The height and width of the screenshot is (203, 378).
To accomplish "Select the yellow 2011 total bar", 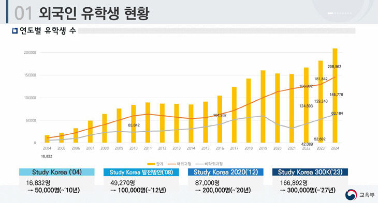I will (148, 122).
